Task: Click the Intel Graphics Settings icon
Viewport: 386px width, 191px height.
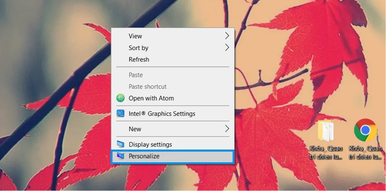Action: [x=121, y=114]
